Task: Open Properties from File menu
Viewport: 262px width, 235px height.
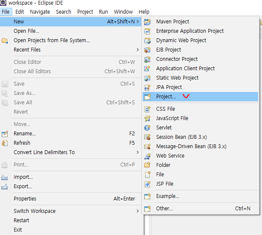Action: click(71, 199)
